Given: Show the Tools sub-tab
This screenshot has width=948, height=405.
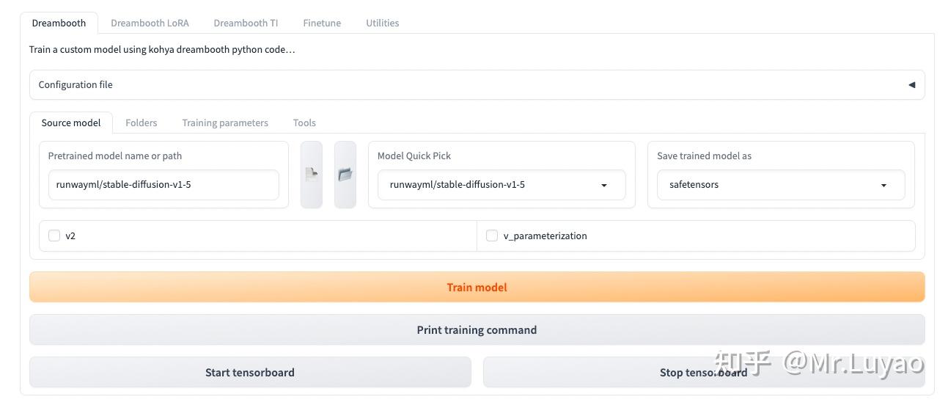Looking at the screenshot, I should [x=304, y=123].
